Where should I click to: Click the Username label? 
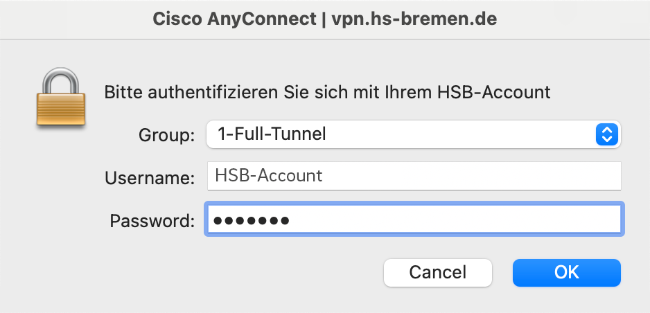click(150, 178)
